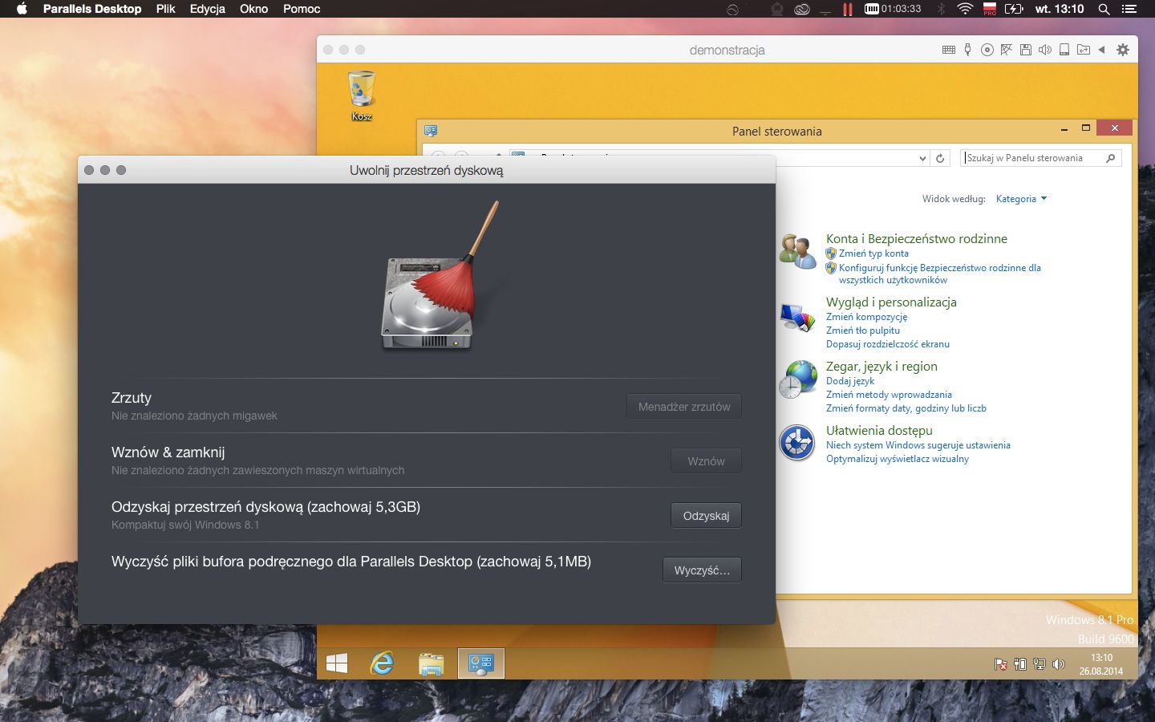Click Dopasuj rozdzielczość ekranu link

tap(888, 344)
